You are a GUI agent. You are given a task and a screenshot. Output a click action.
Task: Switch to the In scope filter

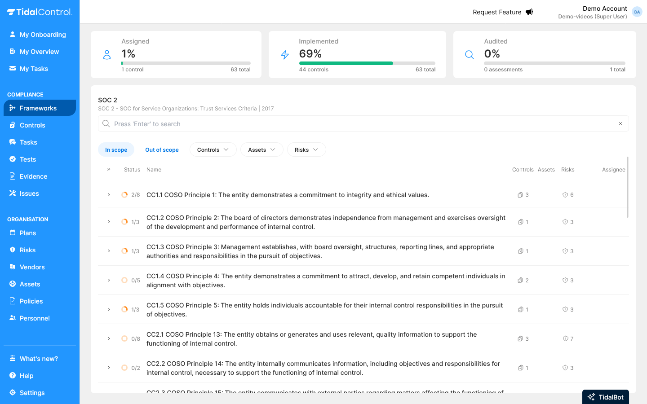(x=116, y=149)
